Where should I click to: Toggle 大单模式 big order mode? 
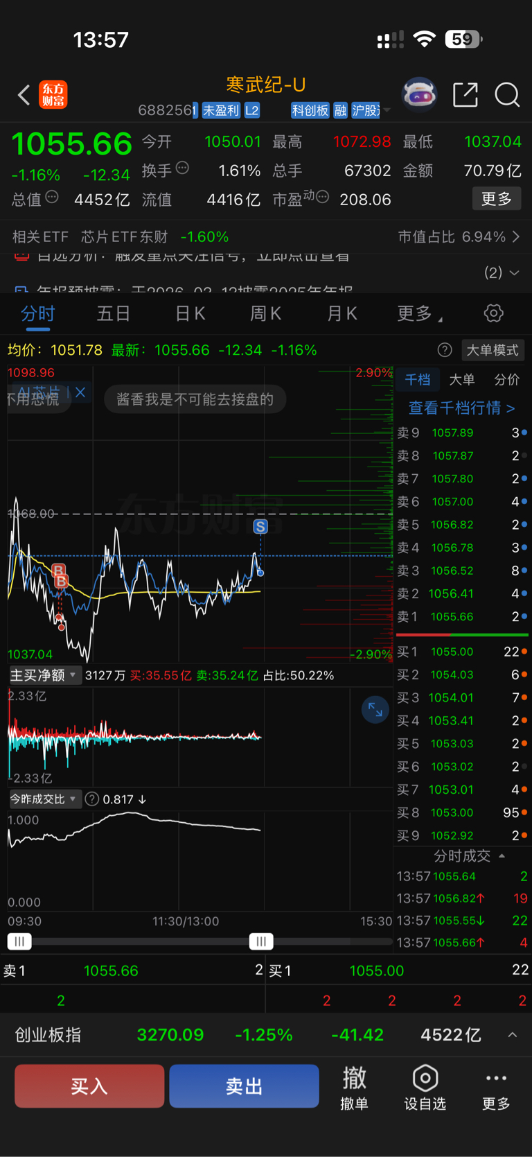click(492, 350)
